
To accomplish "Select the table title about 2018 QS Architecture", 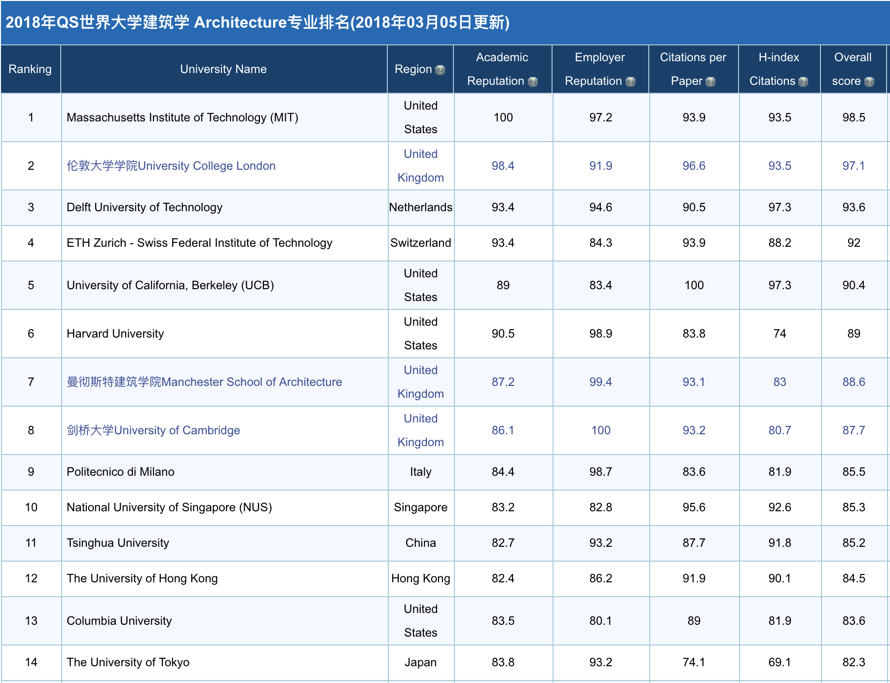I will [258, 22].
